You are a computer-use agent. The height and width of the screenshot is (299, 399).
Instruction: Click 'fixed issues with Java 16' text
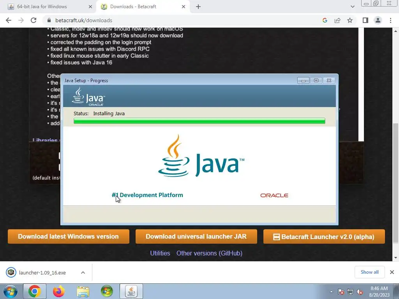tap(81, 63)
